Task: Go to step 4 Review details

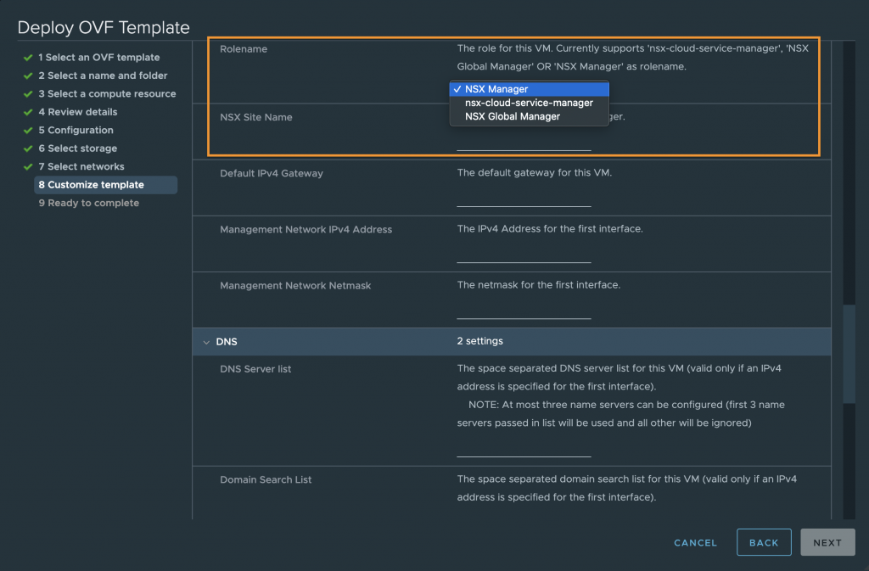Action: coord(77,112)
